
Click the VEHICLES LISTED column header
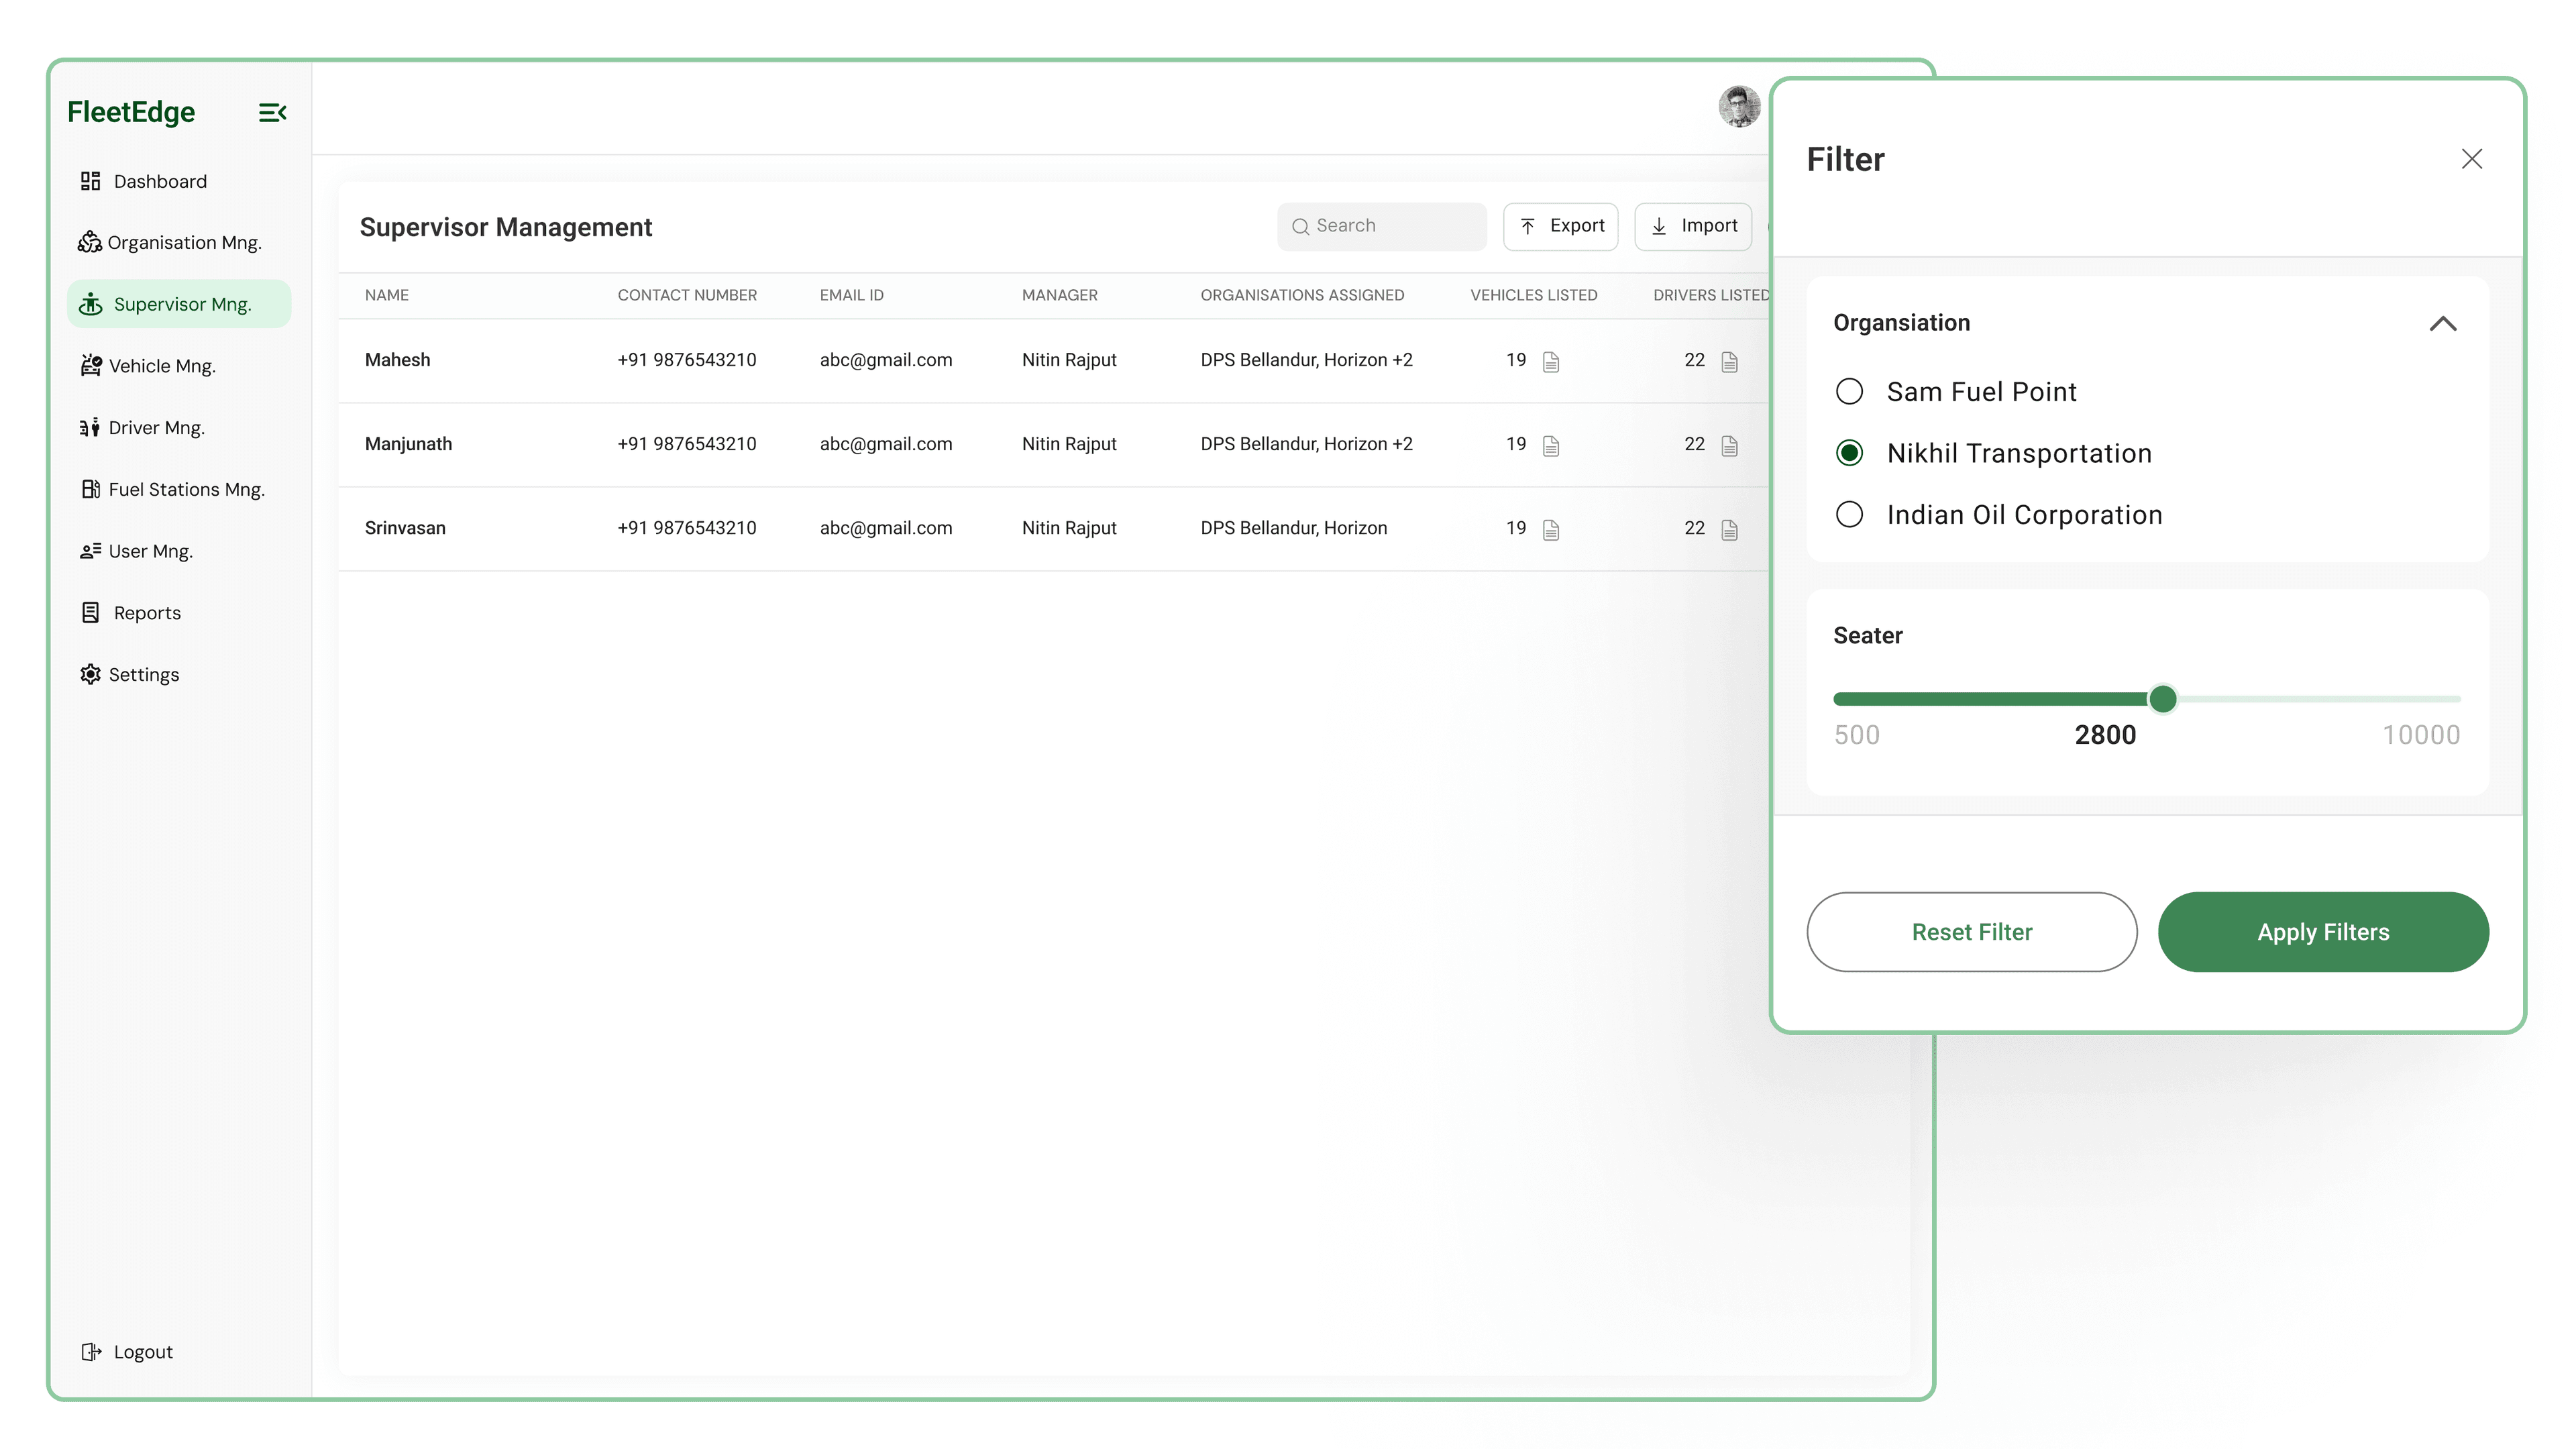coord(1534,295)
